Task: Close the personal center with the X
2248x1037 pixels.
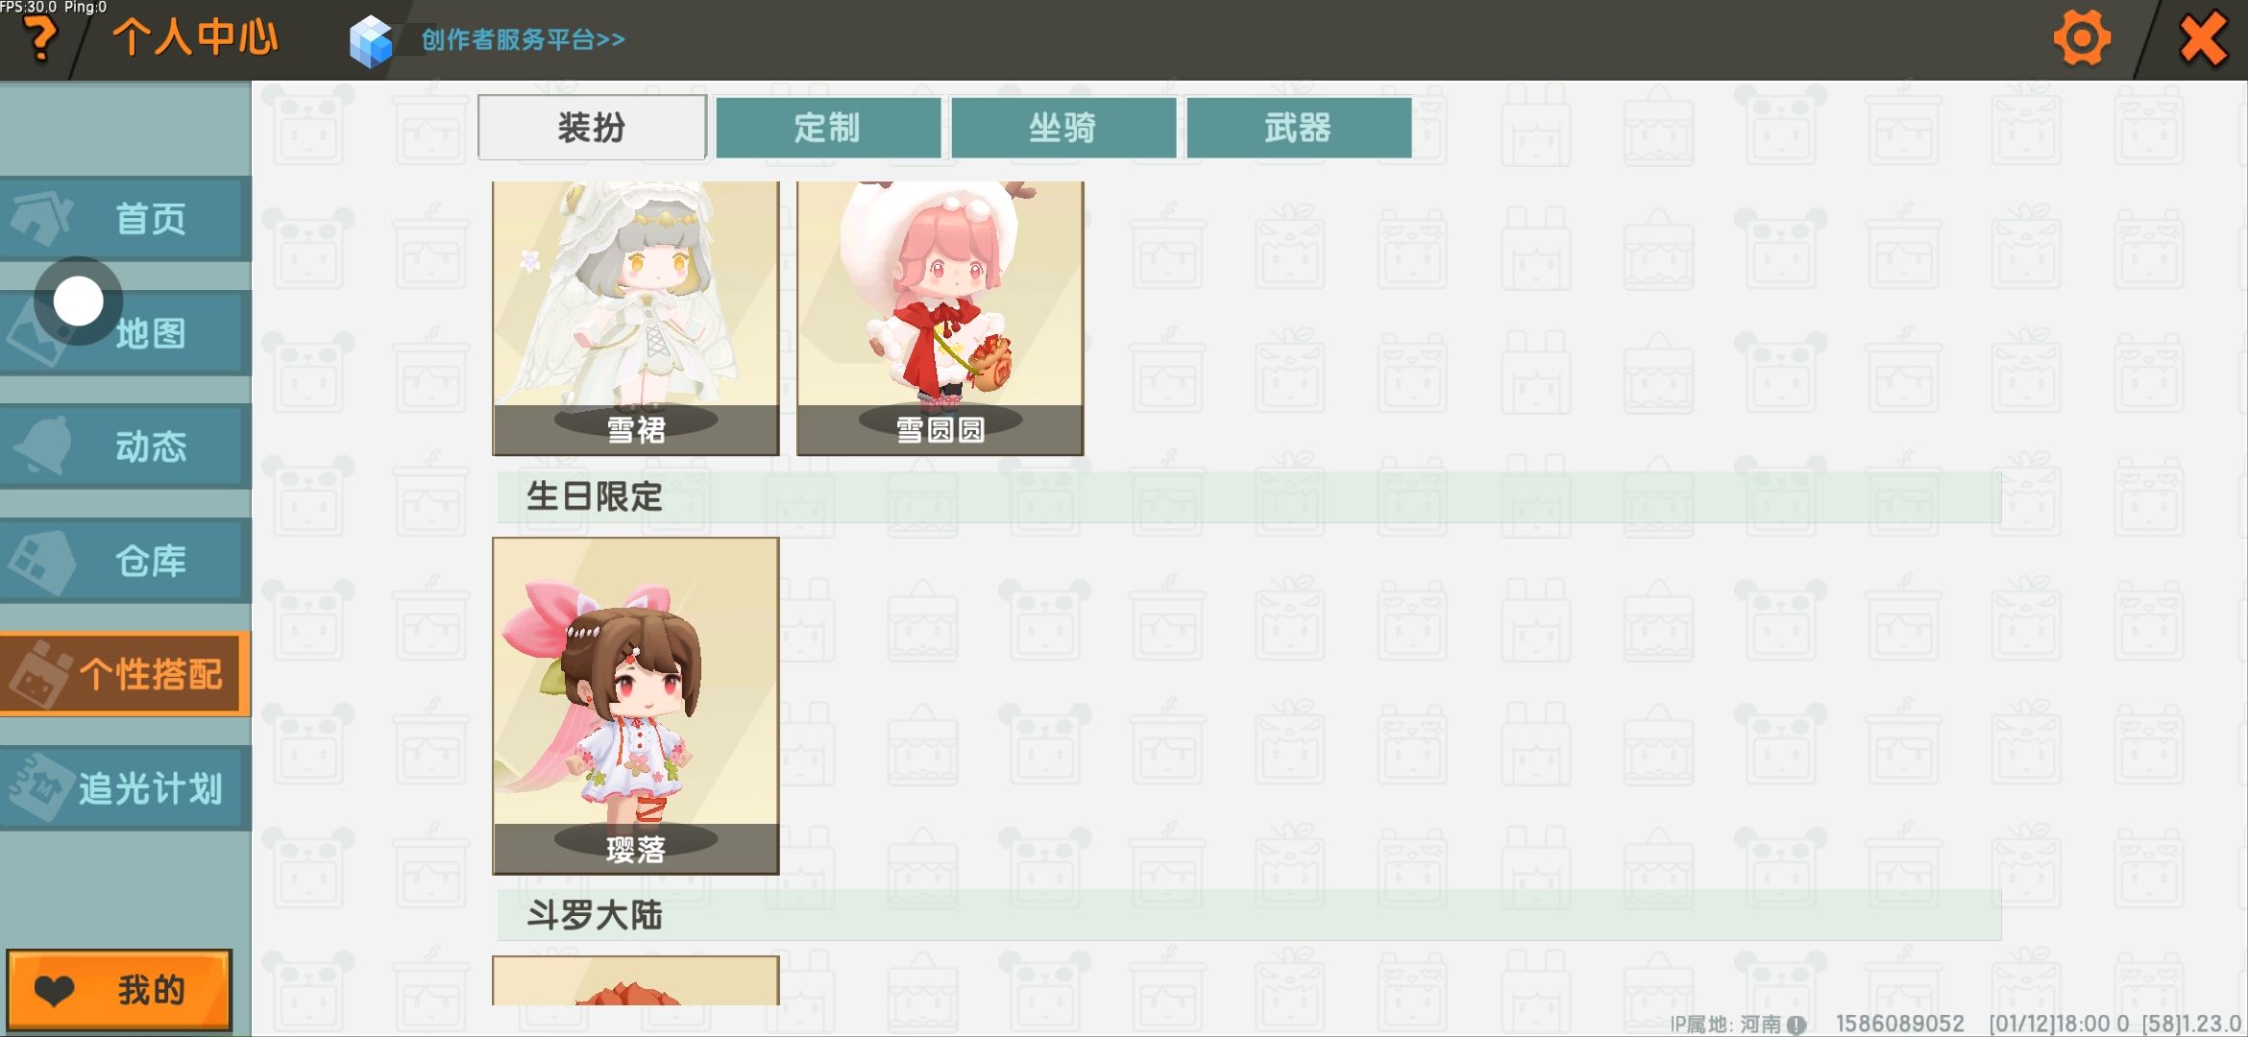Action: click(x=2203, y=39)
